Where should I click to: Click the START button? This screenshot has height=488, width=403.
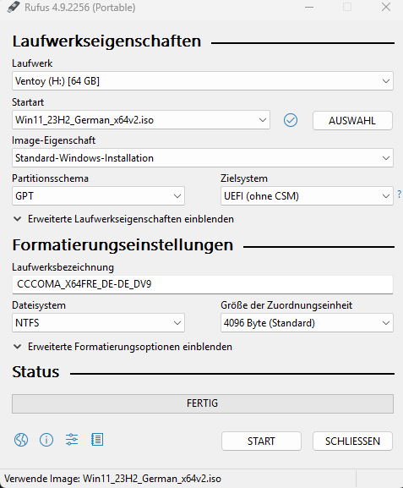click(x=261, y=441)
